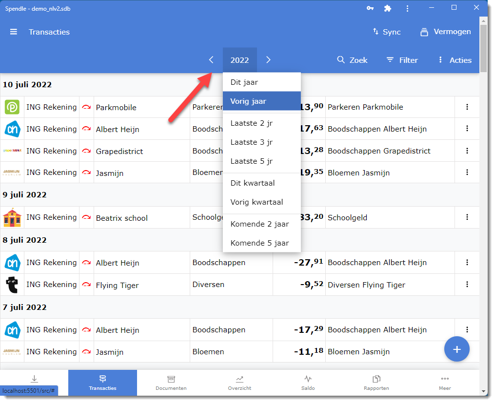Viewport: 495px width, 403px height.
Task: Open the hamburger navigation menu
Action: pyautogui.click(x=13, y=32)
